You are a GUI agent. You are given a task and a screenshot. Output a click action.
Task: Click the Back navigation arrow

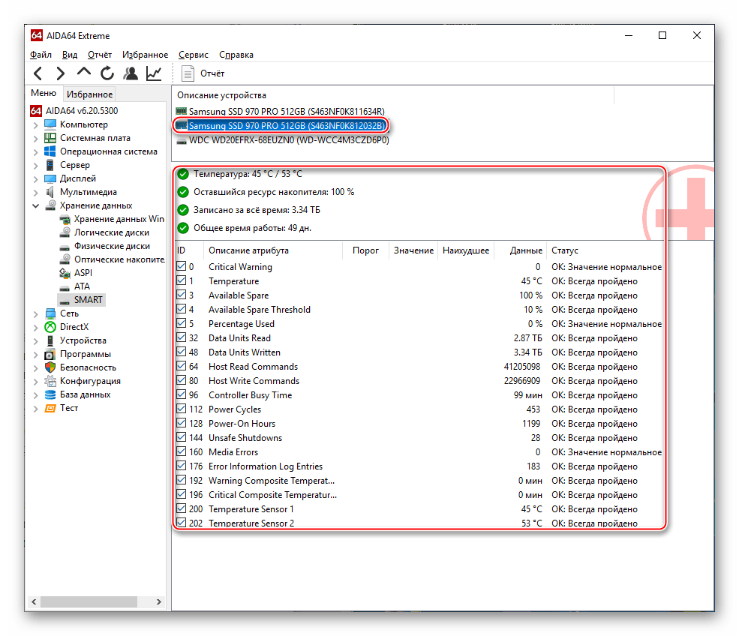(x=38, y=73)
